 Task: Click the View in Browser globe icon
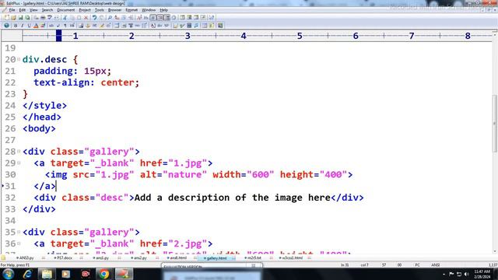click(6, 26)
